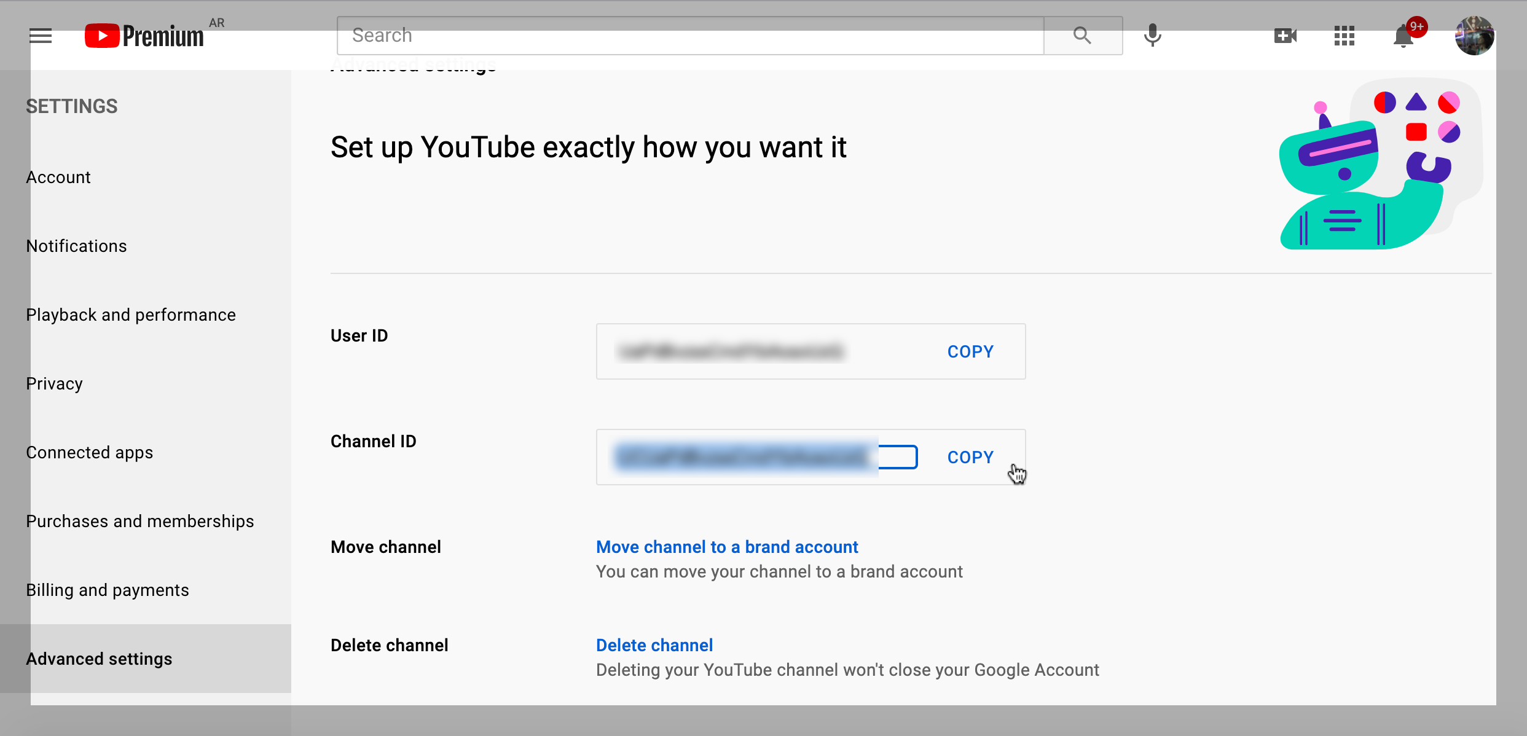The image size is (1527, 736).
Task: Copy the Channel ID
Action: (x=970, y=457)
